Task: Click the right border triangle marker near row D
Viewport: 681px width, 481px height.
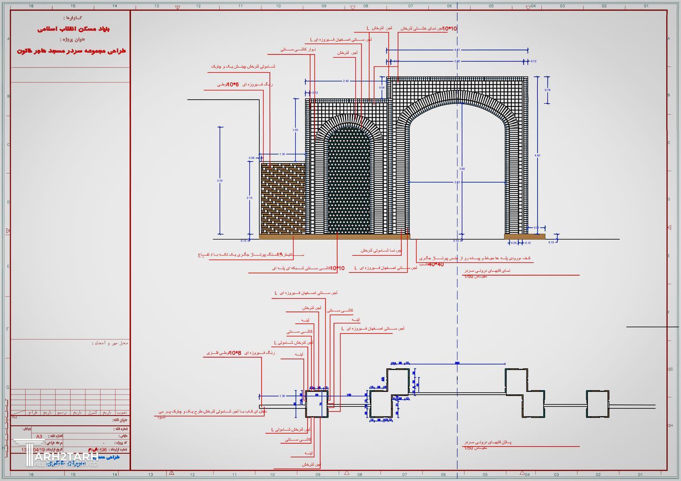Action: coord(669,227)
